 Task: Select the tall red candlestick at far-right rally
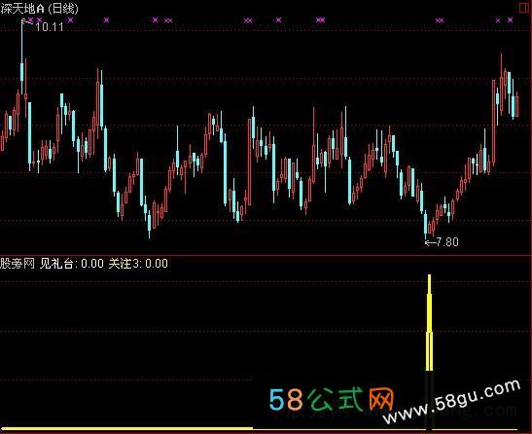coord(494,122)
